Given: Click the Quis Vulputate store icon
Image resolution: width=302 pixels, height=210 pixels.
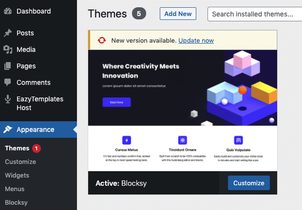Looking at the screenshot, I should pyautogui.click(x=239, y=140).
